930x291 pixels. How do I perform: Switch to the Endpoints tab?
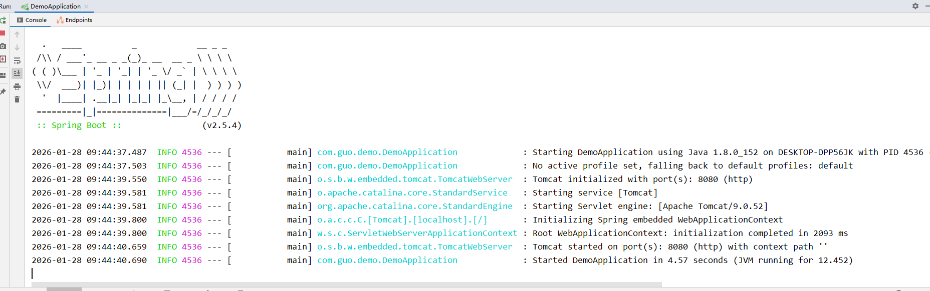click(x=74, y=20)
